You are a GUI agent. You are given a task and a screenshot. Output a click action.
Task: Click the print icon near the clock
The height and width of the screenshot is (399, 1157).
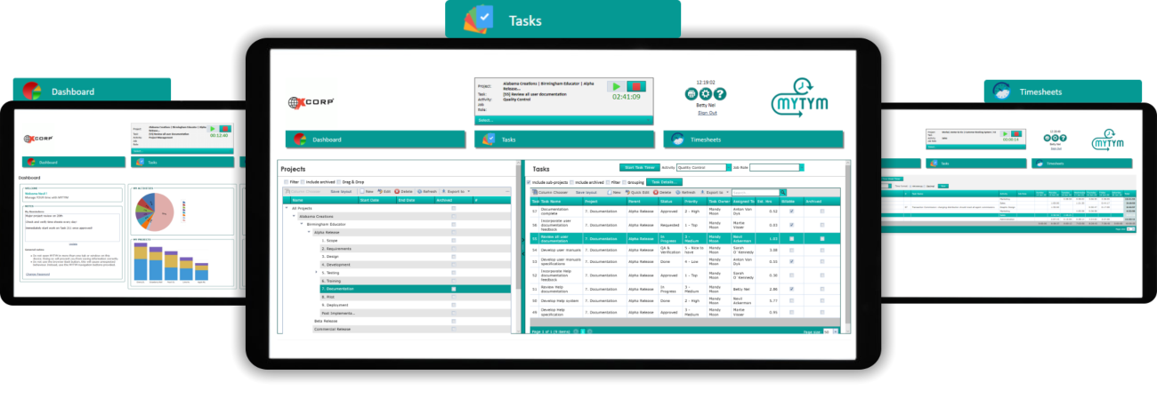point(691,94)
